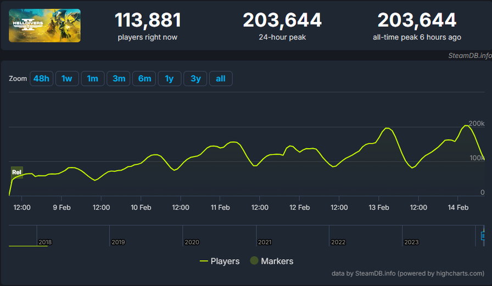Click the 203,644 all-time peak figure
This screenshot has height=286, width=492.
pos(416,20)
